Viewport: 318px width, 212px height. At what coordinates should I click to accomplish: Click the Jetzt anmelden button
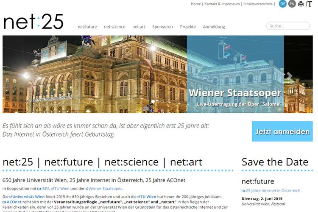click(282, 131)
